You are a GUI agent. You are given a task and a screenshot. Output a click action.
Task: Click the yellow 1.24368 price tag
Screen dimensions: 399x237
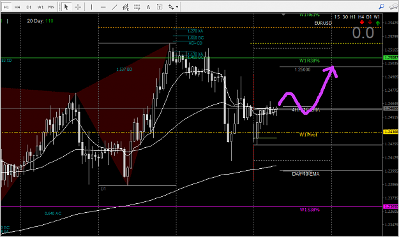391,132
